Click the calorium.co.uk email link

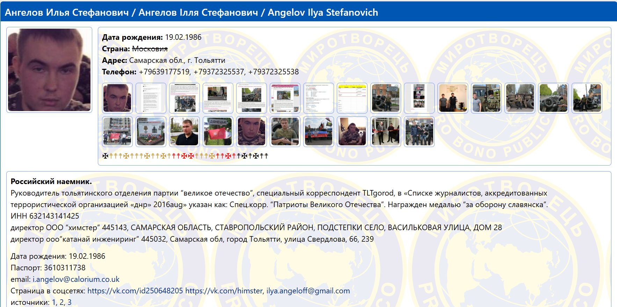pyautogui.click(x=76, y=279)
